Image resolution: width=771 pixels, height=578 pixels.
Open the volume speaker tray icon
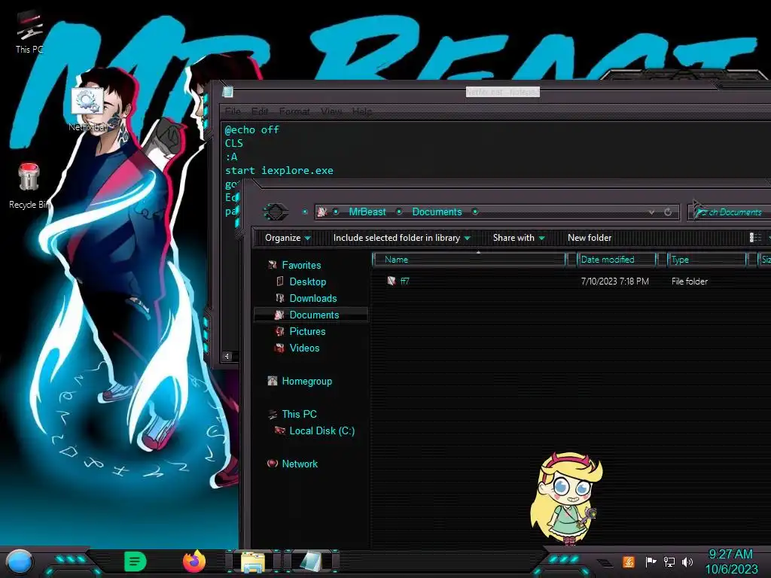687,561
